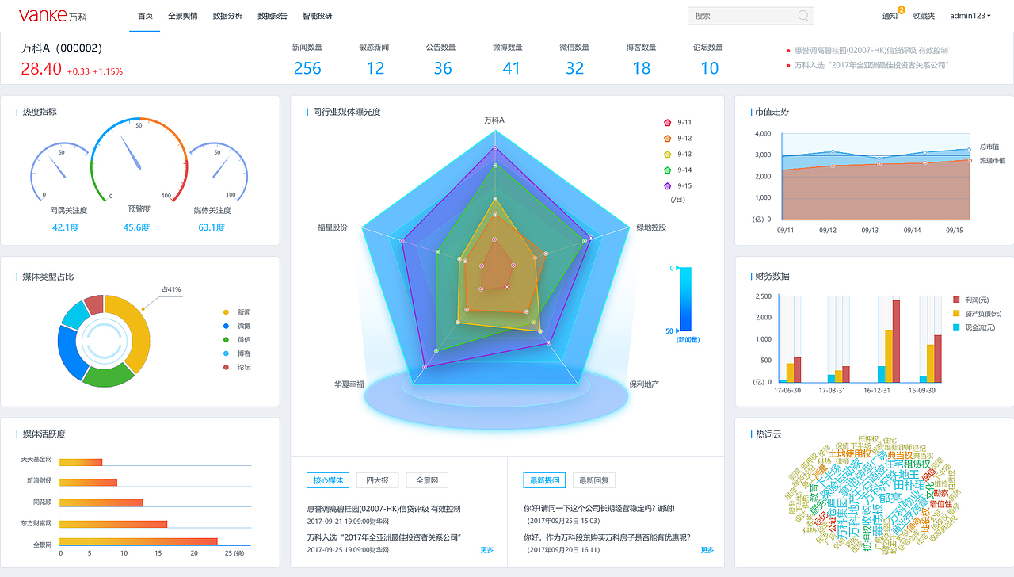Open top-right headline 万科入选2017年全亚洲最佳

pos(871,66)
